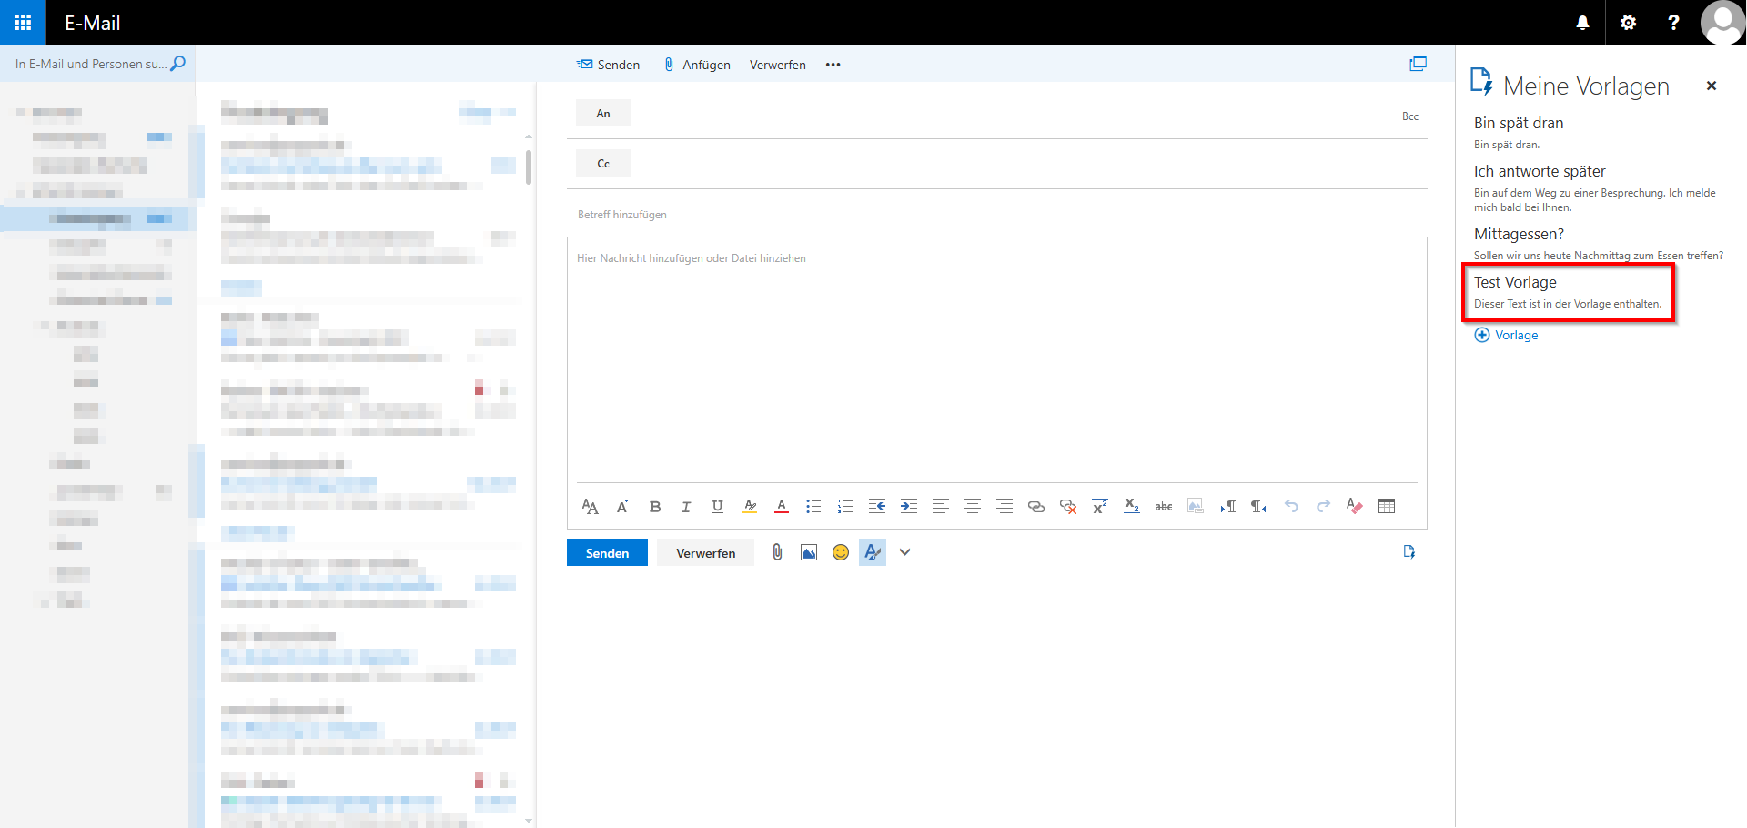
Task: Click the bulleted list icon
Action: pos(813,507)
